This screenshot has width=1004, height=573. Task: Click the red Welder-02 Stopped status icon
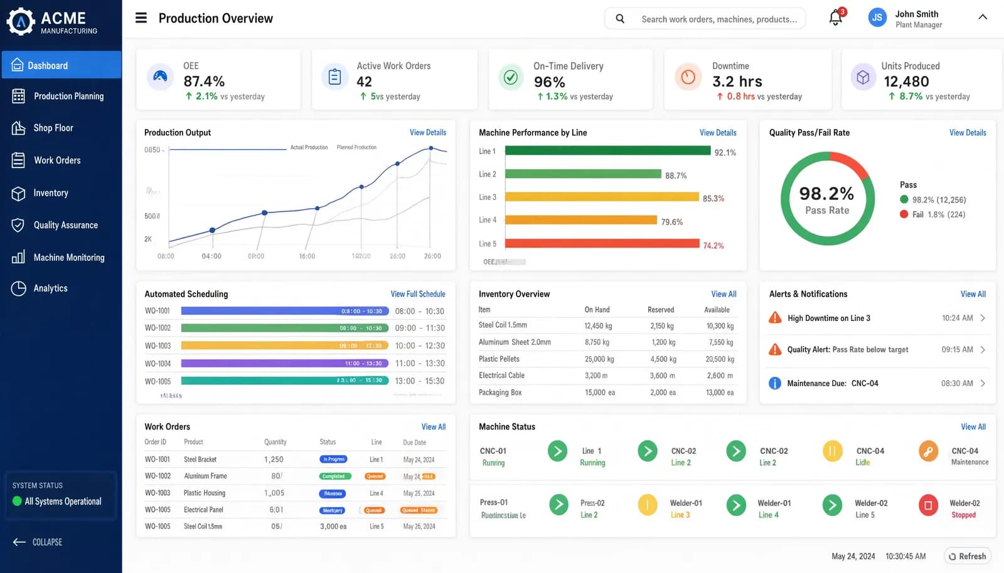point(928,505)
